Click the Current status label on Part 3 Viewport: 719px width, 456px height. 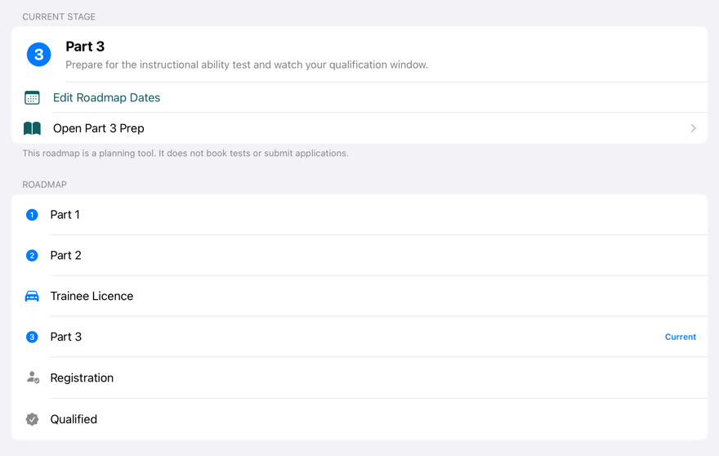[681, 338]
